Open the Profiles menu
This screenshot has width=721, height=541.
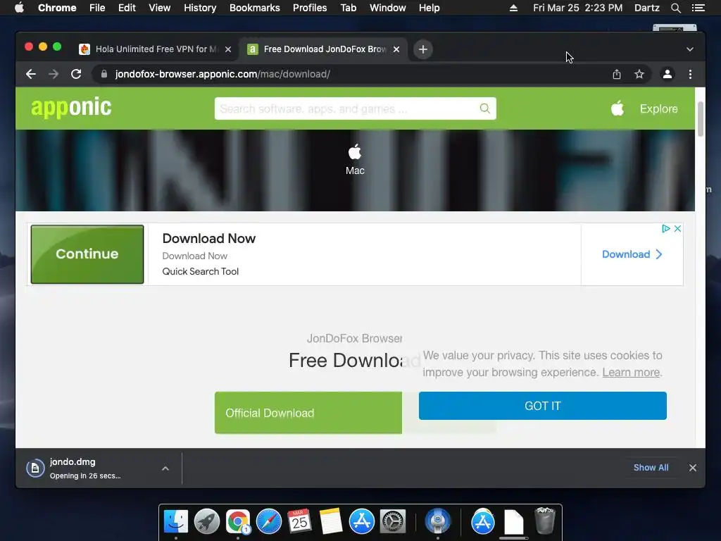click(310, 8)
